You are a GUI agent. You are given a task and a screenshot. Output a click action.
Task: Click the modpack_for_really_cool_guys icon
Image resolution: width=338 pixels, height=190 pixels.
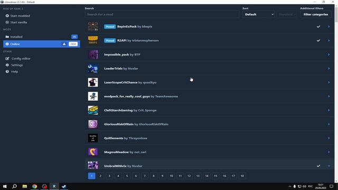point(93,96)
